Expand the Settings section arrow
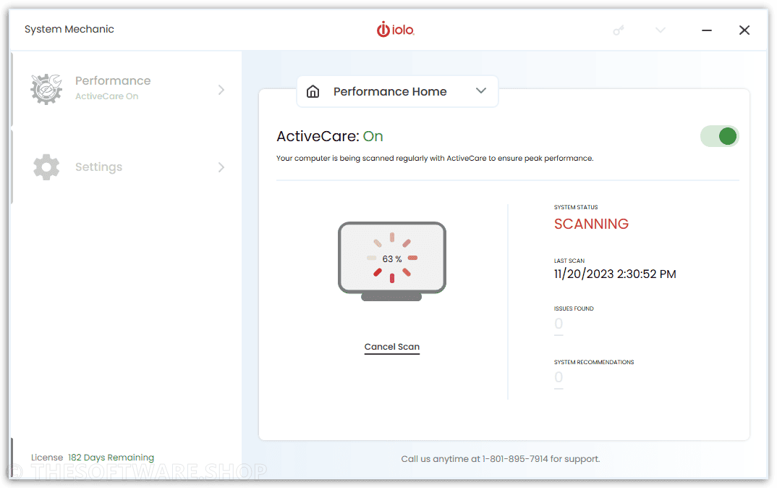This screenshot has height=488, width=777. pyautogui.click(x=221, y=167)
